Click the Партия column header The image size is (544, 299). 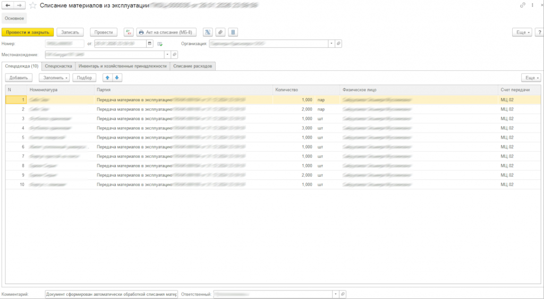(183, 90)
